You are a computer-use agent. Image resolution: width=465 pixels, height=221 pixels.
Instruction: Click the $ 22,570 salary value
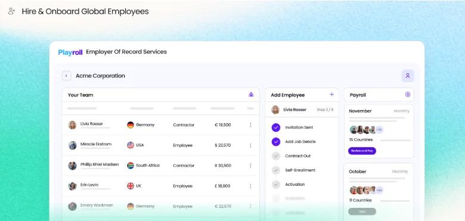point(223,145)
